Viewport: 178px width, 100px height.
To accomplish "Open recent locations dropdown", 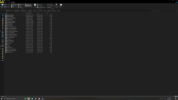I will point(5,11).
